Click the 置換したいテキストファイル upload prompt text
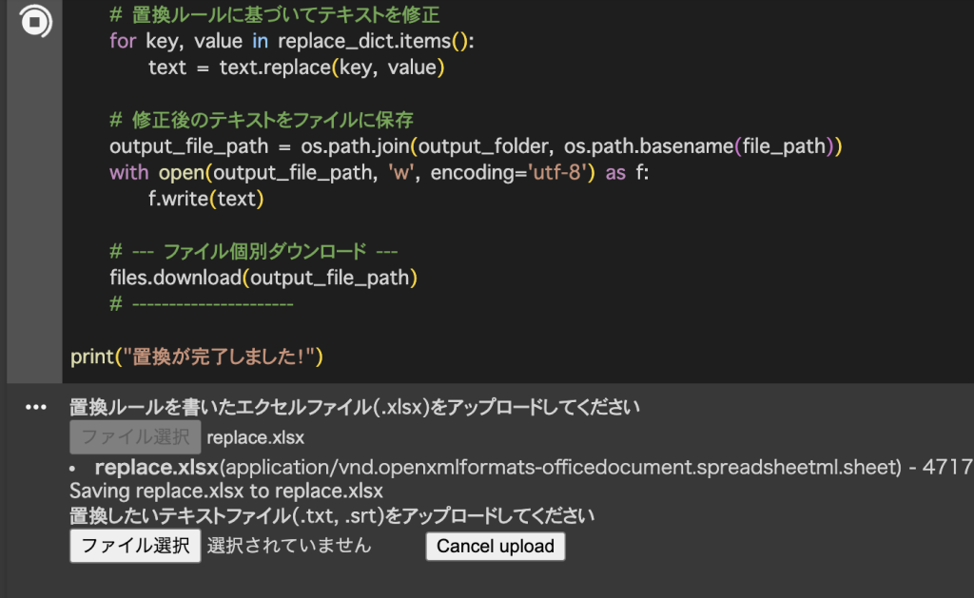Screen dimensions: 974x598 tap(331, 516)
